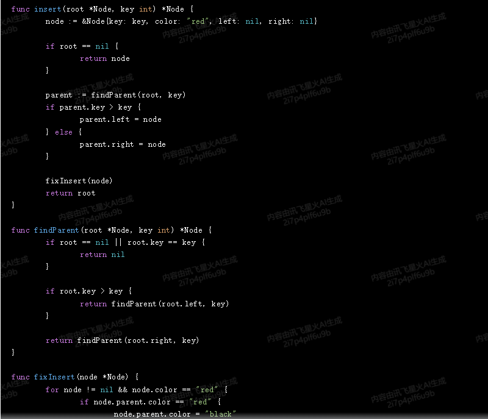
Task: Click the 'fixInsert(node)' call inside insert
Action: click(79, 181)
